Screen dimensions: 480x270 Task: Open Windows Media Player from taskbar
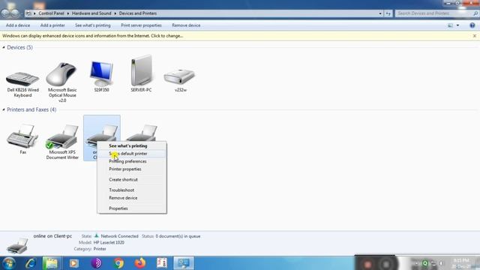73,263
